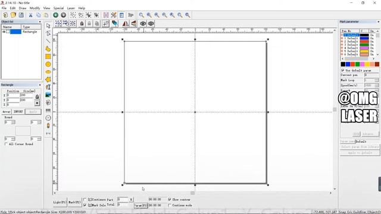Open file using folder toolbar icon
The image size is (381, 214).
13,15
